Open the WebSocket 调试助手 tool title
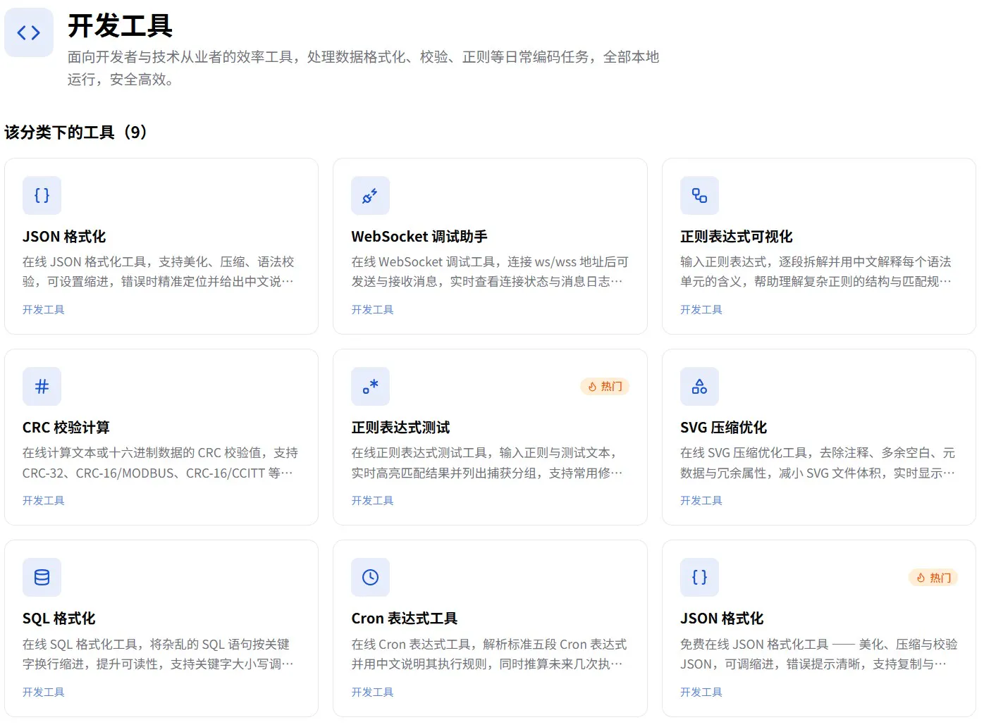Image resolution: width=984 pixels, height=727 pixels. tap(419, 237)
